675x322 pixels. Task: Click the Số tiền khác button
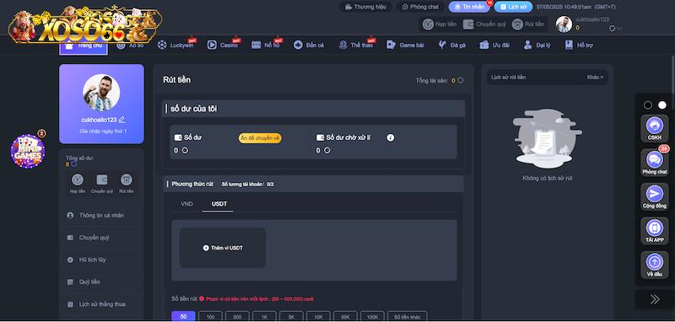pos(408,316)
